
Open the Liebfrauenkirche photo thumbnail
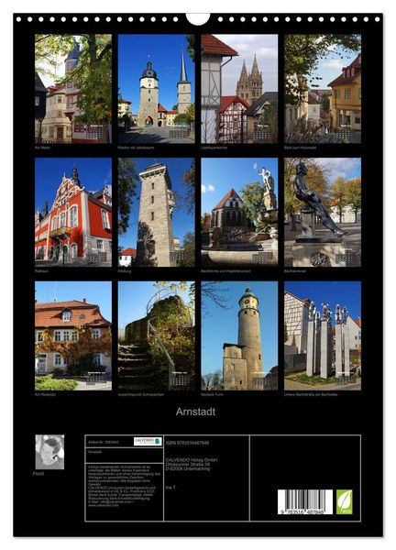(x=239, y=89)
